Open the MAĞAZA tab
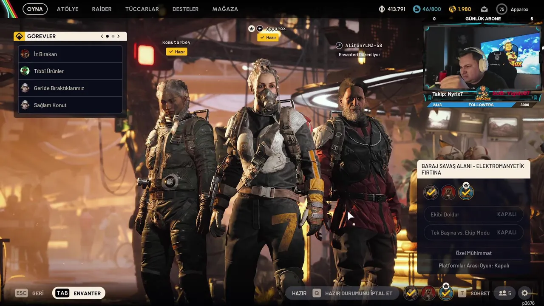Screen dimensions: 544x306 (225, 9)
